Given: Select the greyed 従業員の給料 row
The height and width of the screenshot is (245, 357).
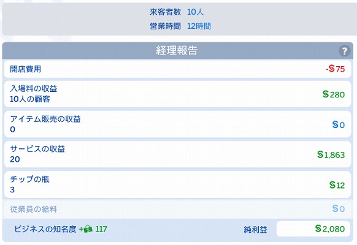Looking at the screenshot, I should (178, 209).
